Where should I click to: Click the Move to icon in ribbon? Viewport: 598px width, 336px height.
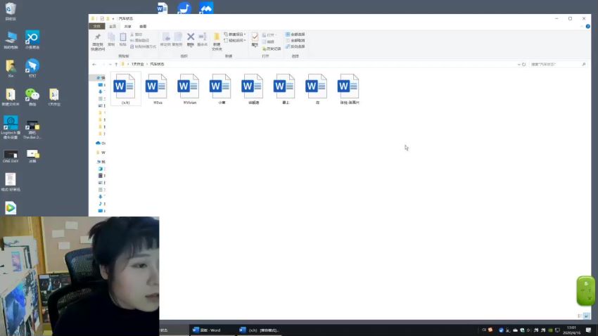(x=165, y=39)
